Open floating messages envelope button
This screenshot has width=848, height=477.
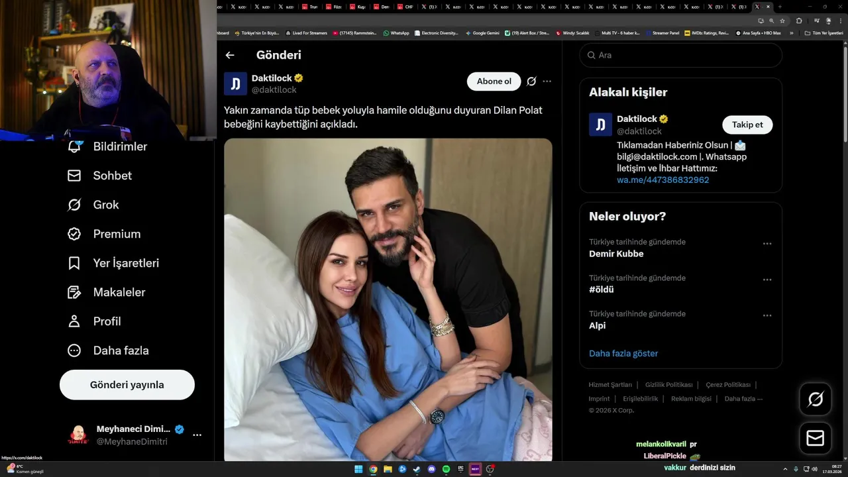coord(816,439)
